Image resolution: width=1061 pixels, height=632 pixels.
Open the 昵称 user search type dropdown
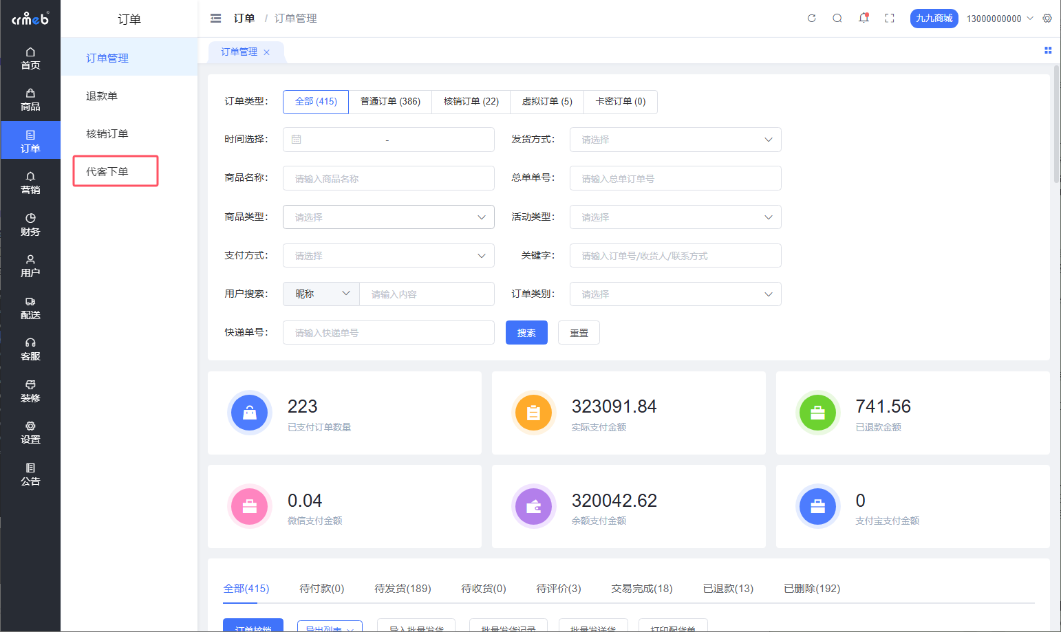tap(321, 294)
